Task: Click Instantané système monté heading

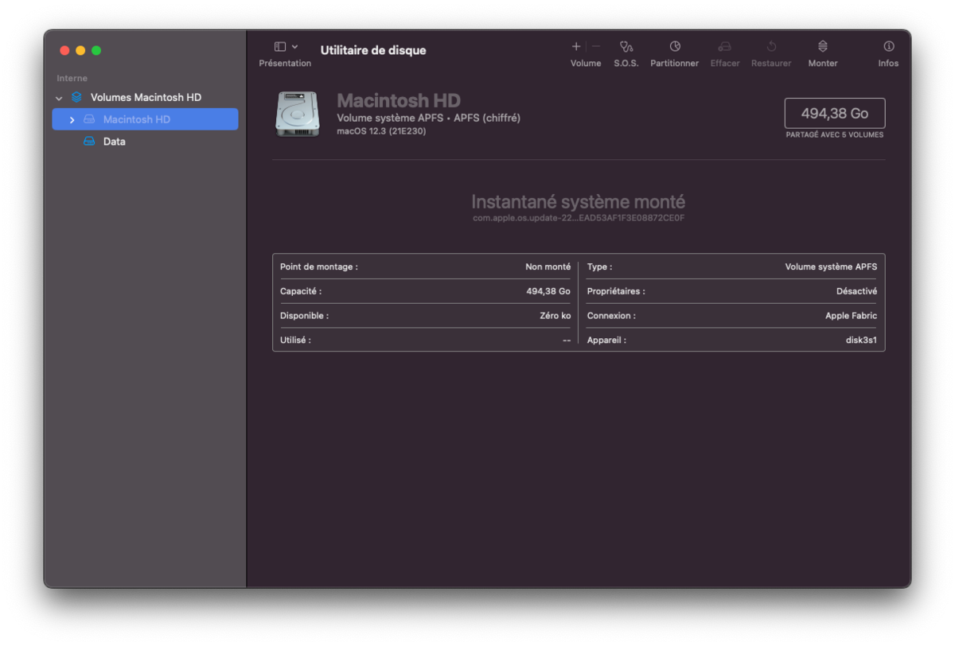Action: click(578, 201)
